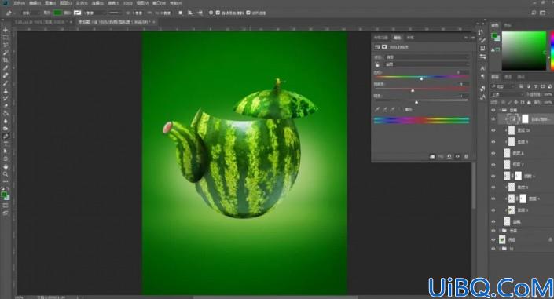Select the Dodge tool
This screenshot has width=554, height=299.
[6, 129]
